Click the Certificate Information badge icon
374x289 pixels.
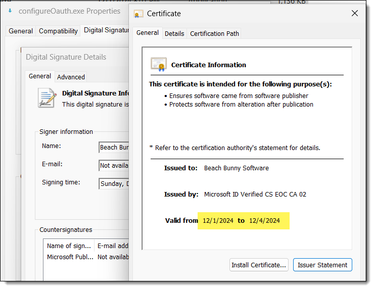click(158, 65)
